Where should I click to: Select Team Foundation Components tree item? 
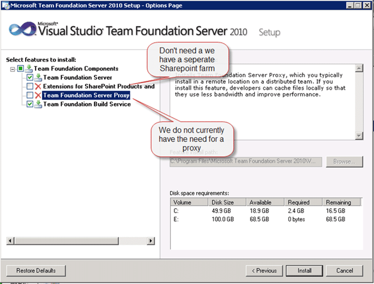click(x=76, y=69)
